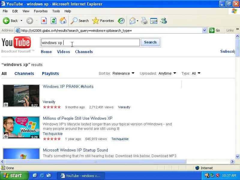This screenshot has width=240, height=180.
Task: Add the Windows XP PRANK video to queue
Action: [x=6, y=105]
